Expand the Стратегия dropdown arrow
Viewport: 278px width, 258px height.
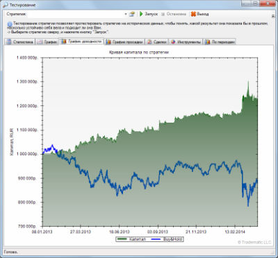coord(126,14)
